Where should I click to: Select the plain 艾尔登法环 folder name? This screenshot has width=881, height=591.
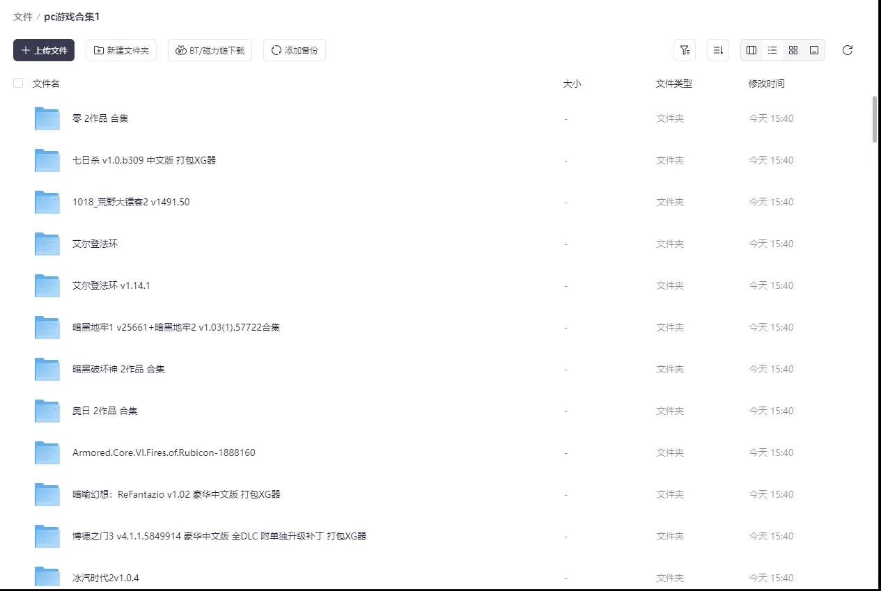point(95,244)
